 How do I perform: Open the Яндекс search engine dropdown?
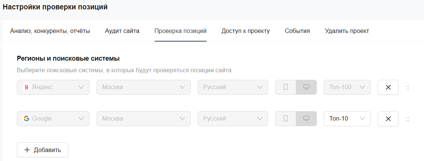pyautogui.click(x=53, y=87)
